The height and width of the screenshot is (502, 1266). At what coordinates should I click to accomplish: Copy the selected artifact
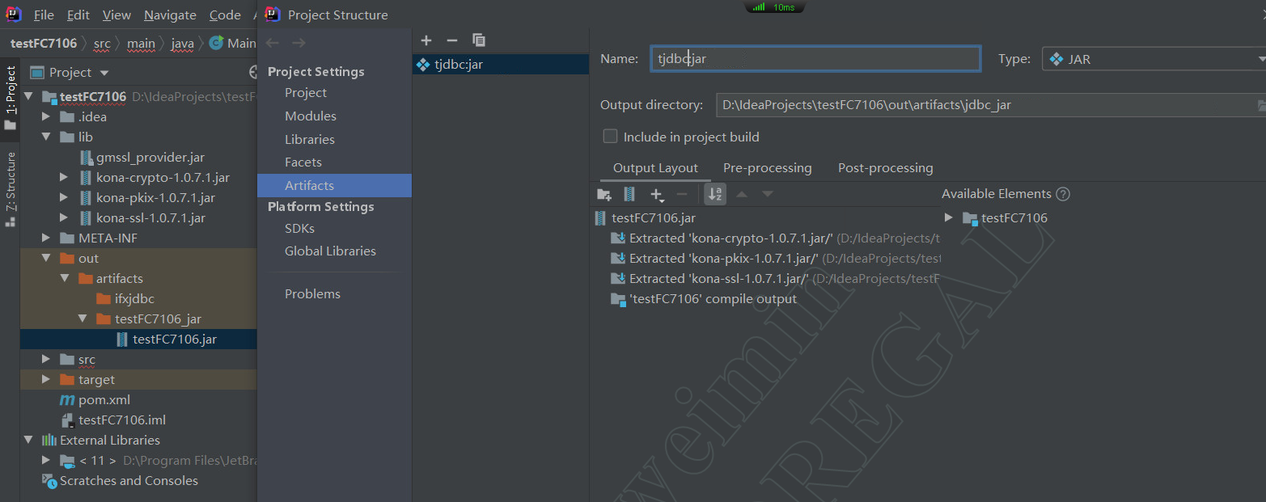tap(478, 40)
